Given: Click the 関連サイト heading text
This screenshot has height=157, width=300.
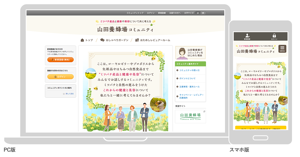Looking at the screenshot, I should (180, 106).
